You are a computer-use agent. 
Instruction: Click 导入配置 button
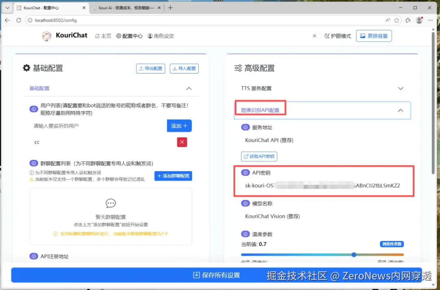point(184,69)
